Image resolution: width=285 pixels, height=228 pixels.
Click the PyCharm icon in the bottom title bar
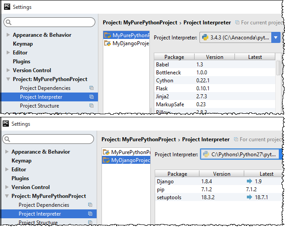tap(6, 124)
